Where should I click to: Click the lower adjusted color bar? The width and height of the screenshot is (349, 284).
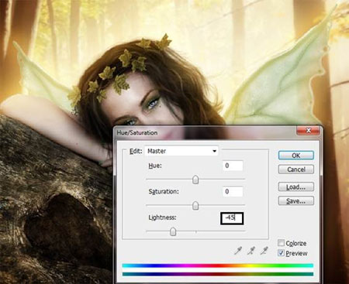[x=218, y=274]
